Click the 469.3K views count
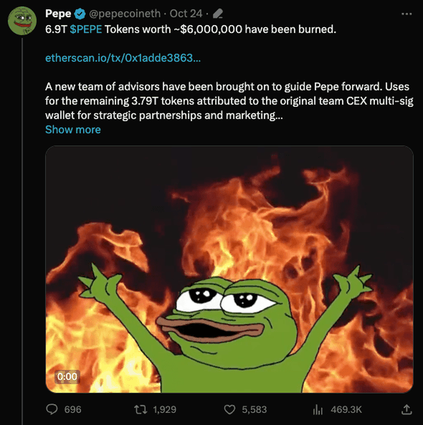Viewport: 423px width, 425px height. click(x=346, y=410)
